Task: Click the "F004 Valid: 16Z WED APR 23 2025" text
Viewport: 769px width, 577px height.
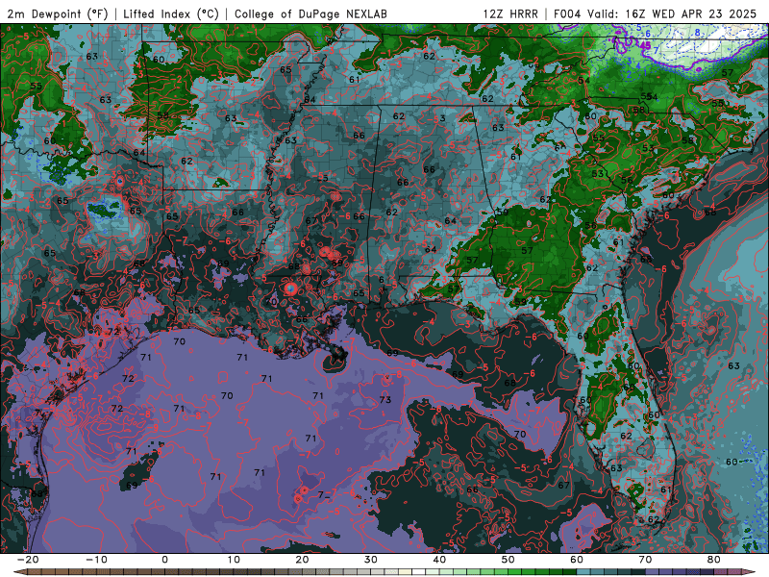Action: click(x=656, y=13)
